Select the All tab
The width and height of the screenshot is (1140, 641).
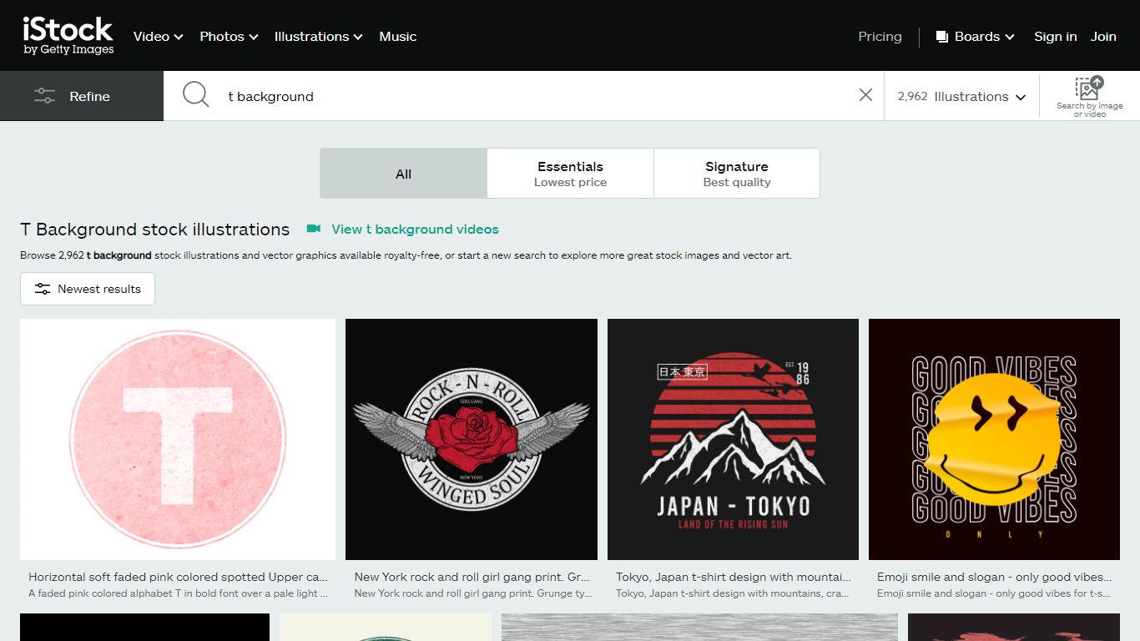pyautogui.click(x=403, y=174)
